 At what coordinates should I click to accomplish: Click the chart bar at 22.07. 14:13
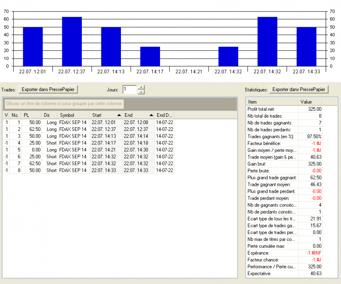click(111, 46)
